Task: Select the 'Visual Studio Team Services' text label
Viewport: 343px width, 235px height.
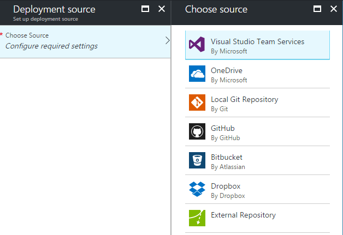Action: point(257,41)
